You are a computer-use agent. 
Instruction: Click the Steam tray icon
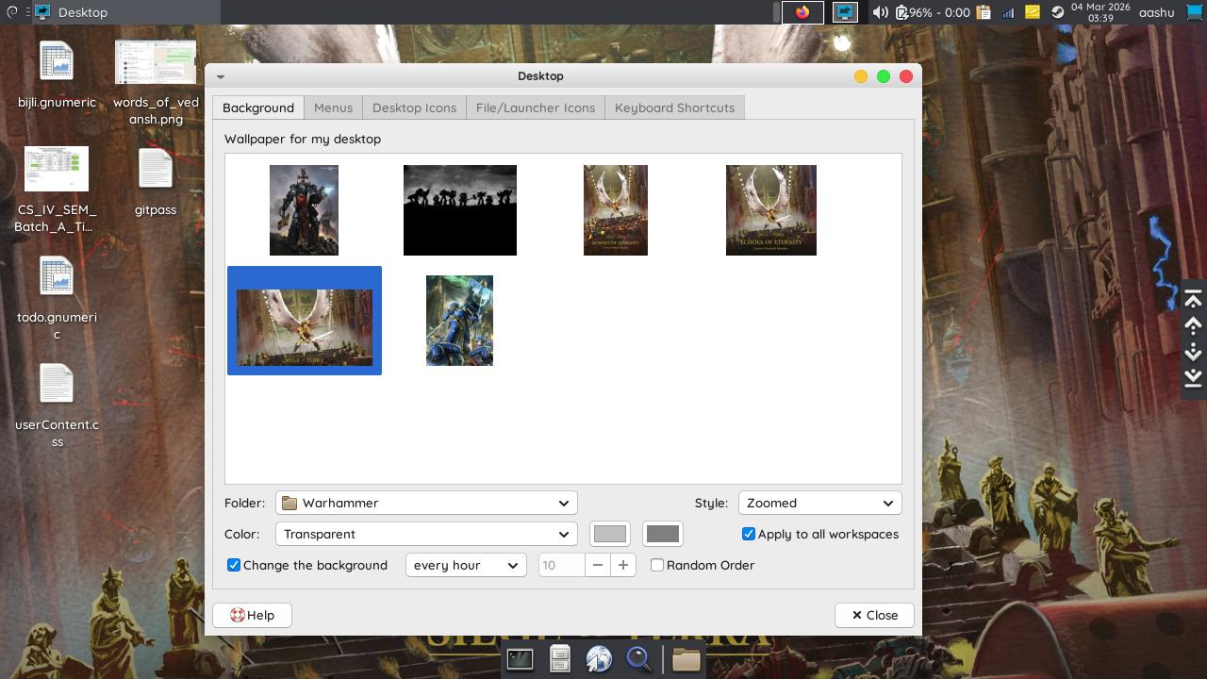click(1057, 12)
